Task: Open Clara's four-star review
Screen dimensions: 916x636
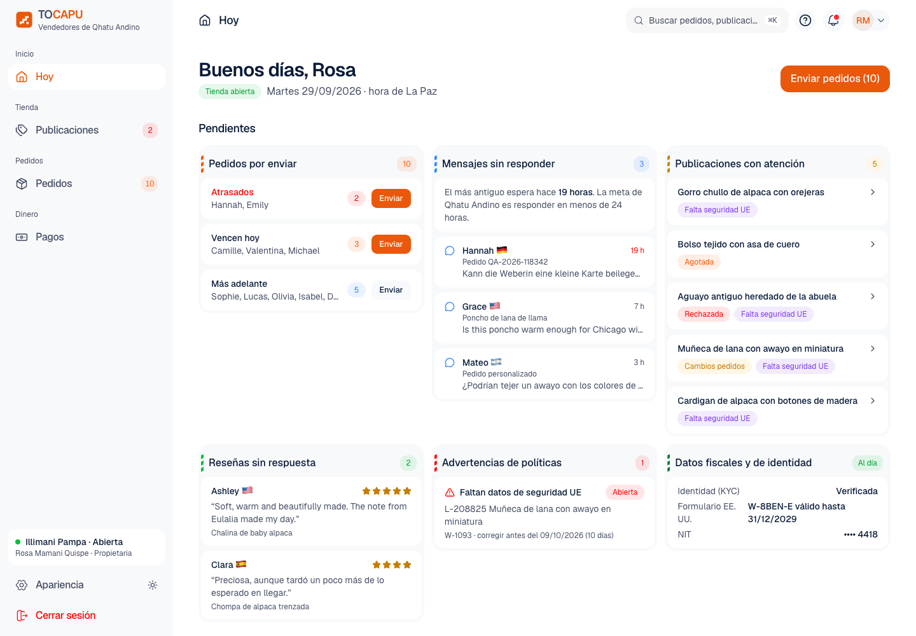Action: point(311,585)
